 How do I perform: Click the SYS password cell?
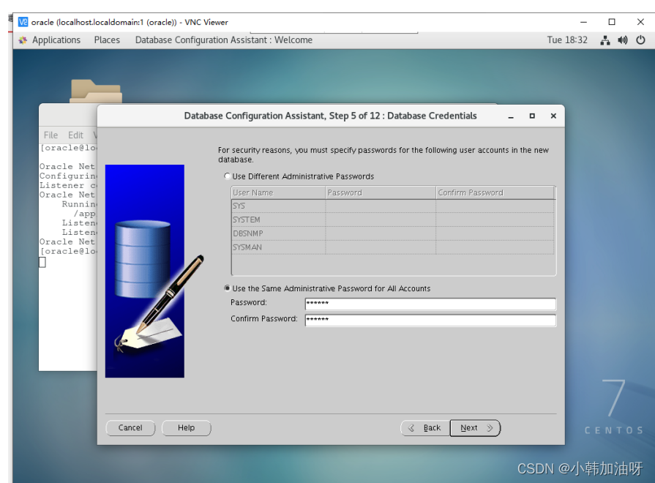point(381,206)
